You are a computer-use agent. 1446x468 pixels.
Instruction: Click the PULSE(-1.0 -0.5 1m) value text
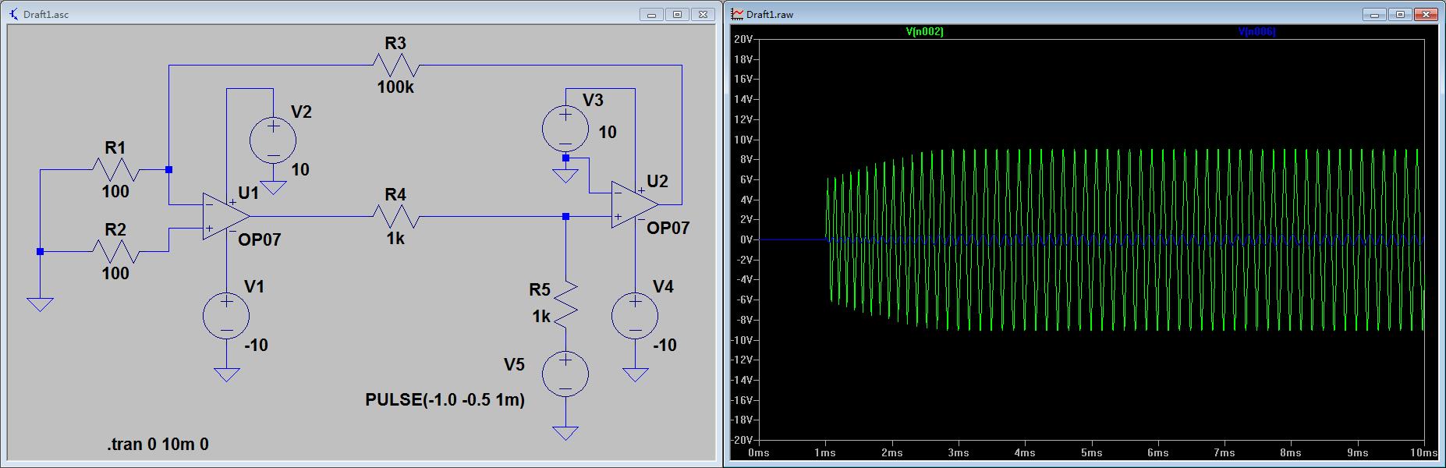[445, 399]
